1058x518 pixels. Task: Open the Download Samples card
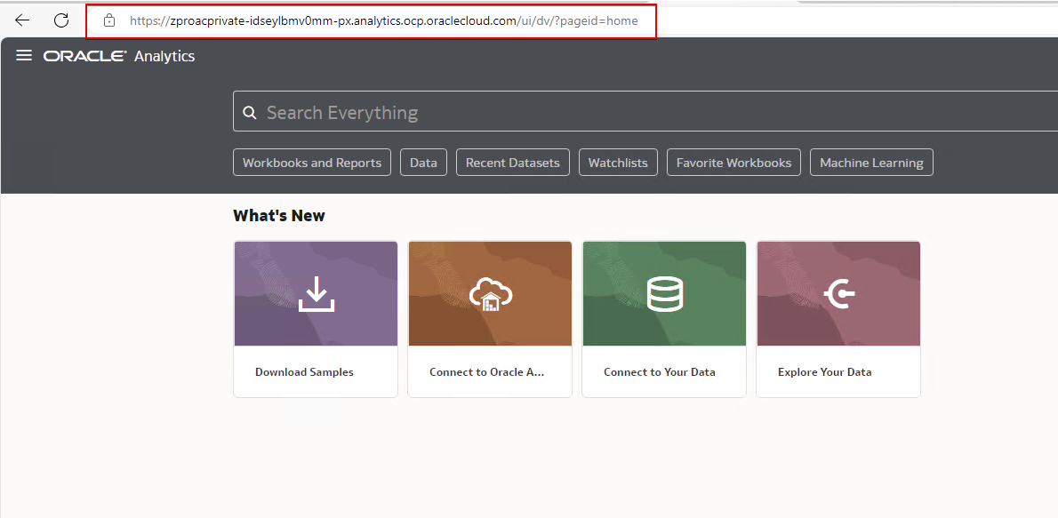pos(316,319)
